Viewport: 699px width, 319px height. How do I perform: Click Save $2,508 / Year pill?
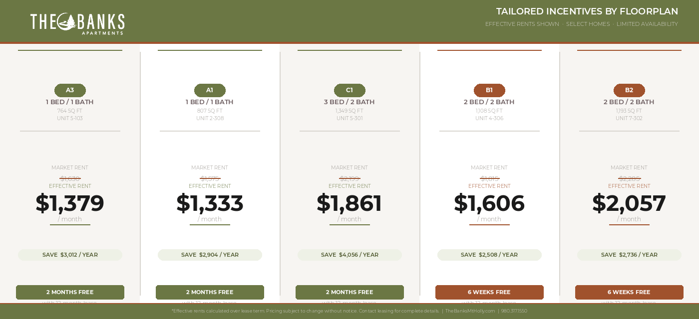pyautogui.click(x=489, y=255)
